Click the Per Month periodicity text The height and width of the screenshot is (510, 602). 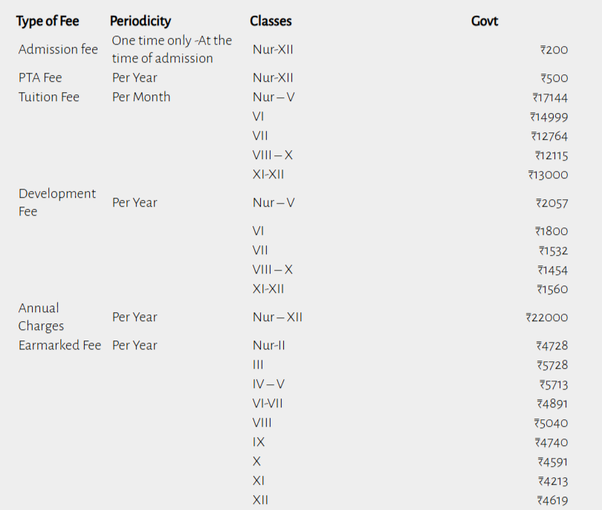point(141,97)
